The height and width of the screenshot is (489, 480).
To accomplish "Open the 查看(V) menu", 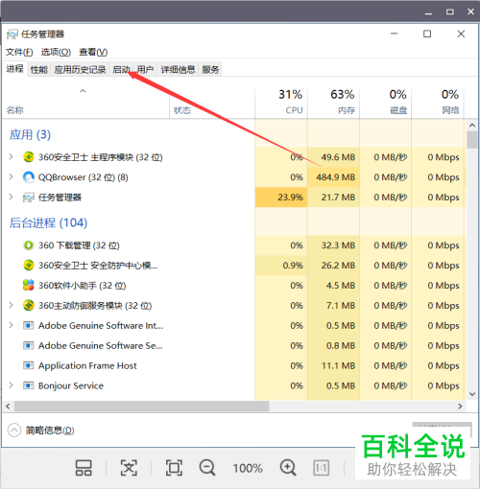I will pyautogui.click(x=93, y=52).
